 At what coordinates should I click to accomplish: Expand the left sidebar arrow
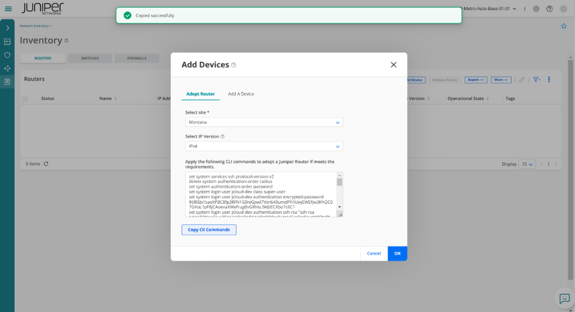tap(7, 28)
